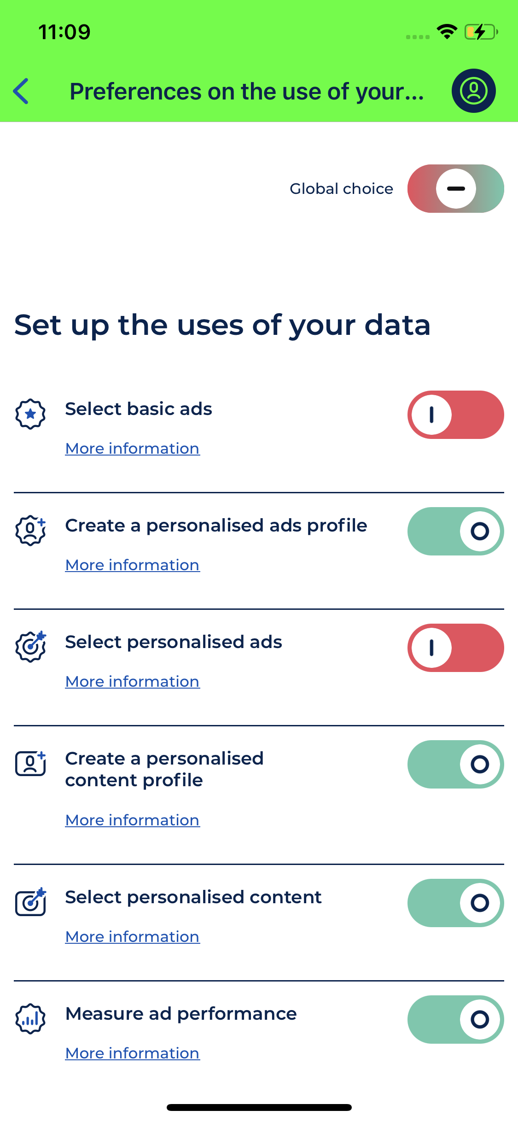518x1122 pixels.
Task: Open More information for Measure ad performance
Action: coord(133,1053)
